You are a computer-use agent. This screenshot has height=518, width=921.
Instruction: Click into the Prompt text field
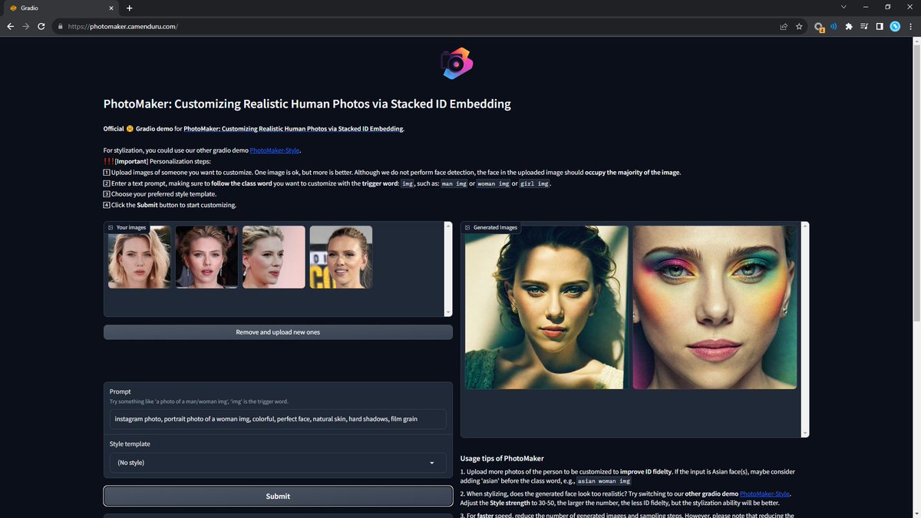point(278,419)
